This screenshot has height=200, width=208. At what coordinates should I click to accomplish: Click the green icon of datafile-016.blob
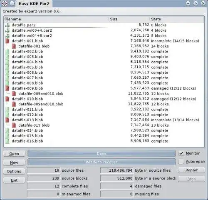pyautogui.click(x=7, y=141)
